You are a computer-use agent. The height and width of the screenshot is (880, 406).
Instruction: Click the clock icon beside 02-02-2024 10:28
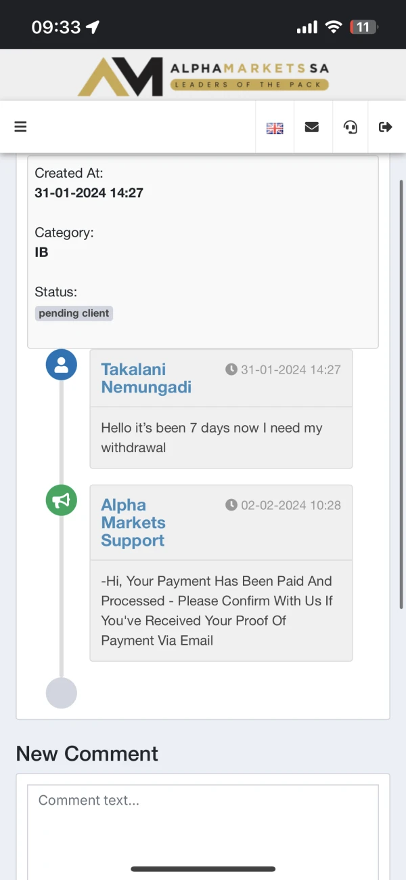[x=231, y=505]
